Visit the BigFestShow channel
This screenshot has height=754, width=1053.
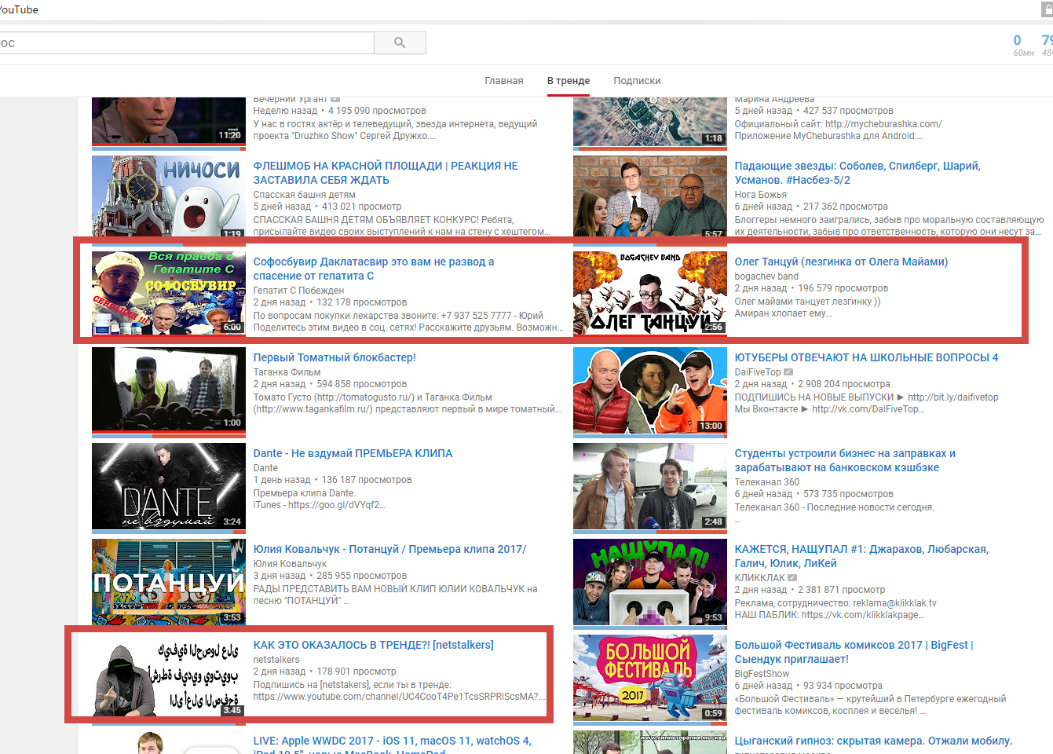[762, 674]
